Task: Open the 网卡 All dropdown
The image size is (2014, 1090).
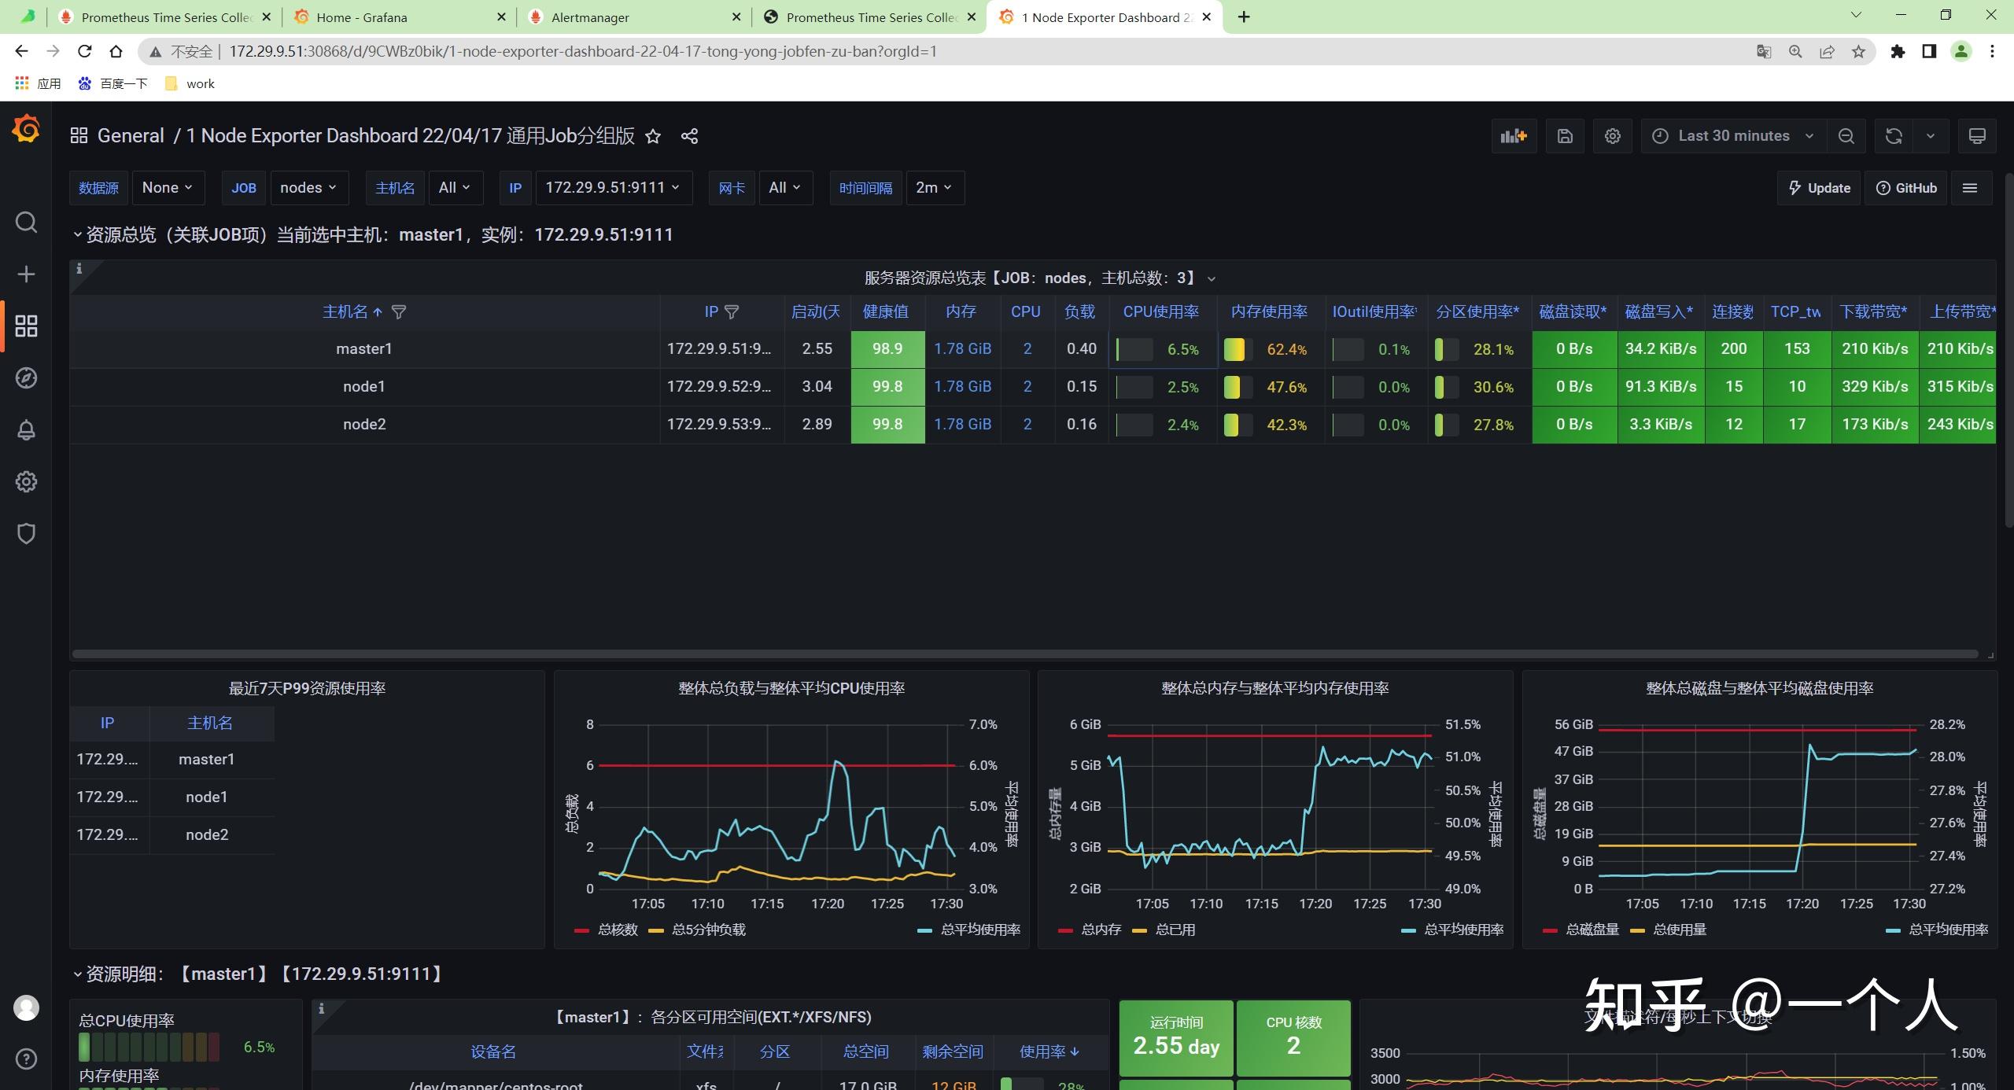Action: pos(785,188)
